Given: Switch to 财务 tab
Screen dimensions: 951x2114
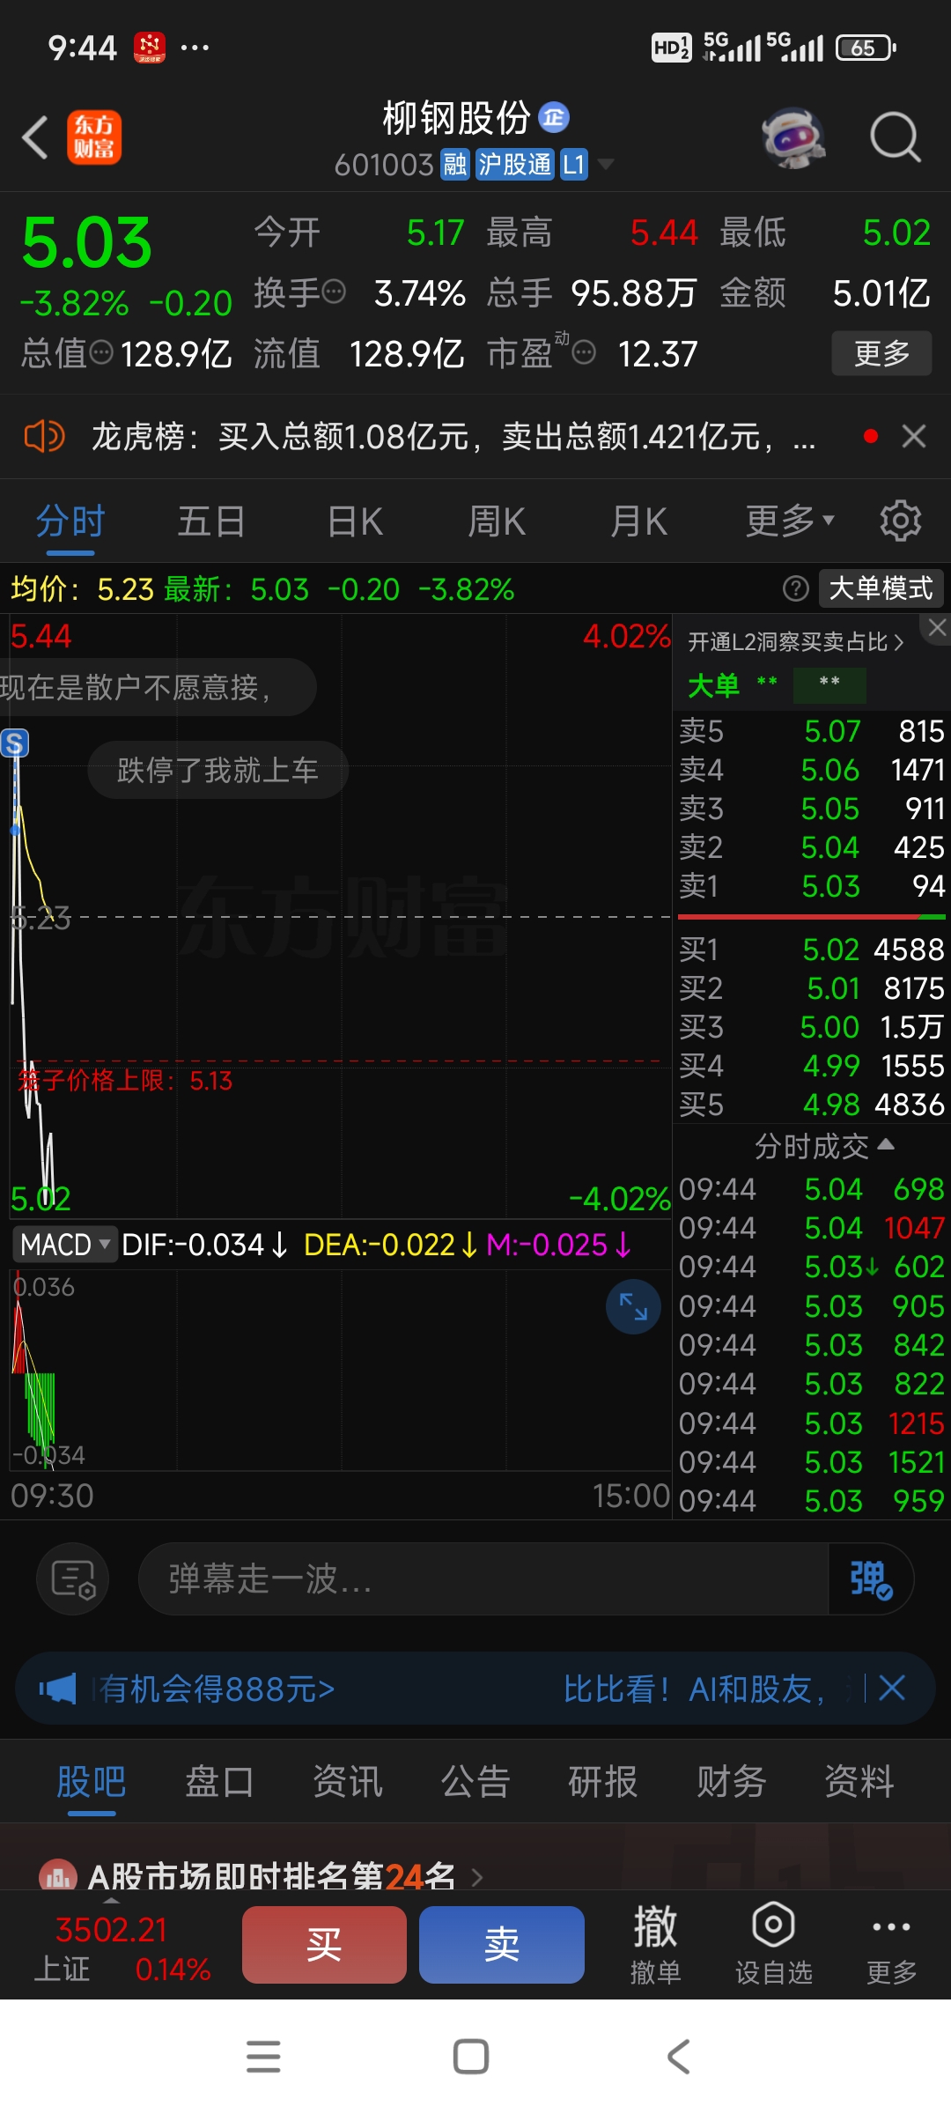Looking at the screenshot, I should [x=732, y=1781].
